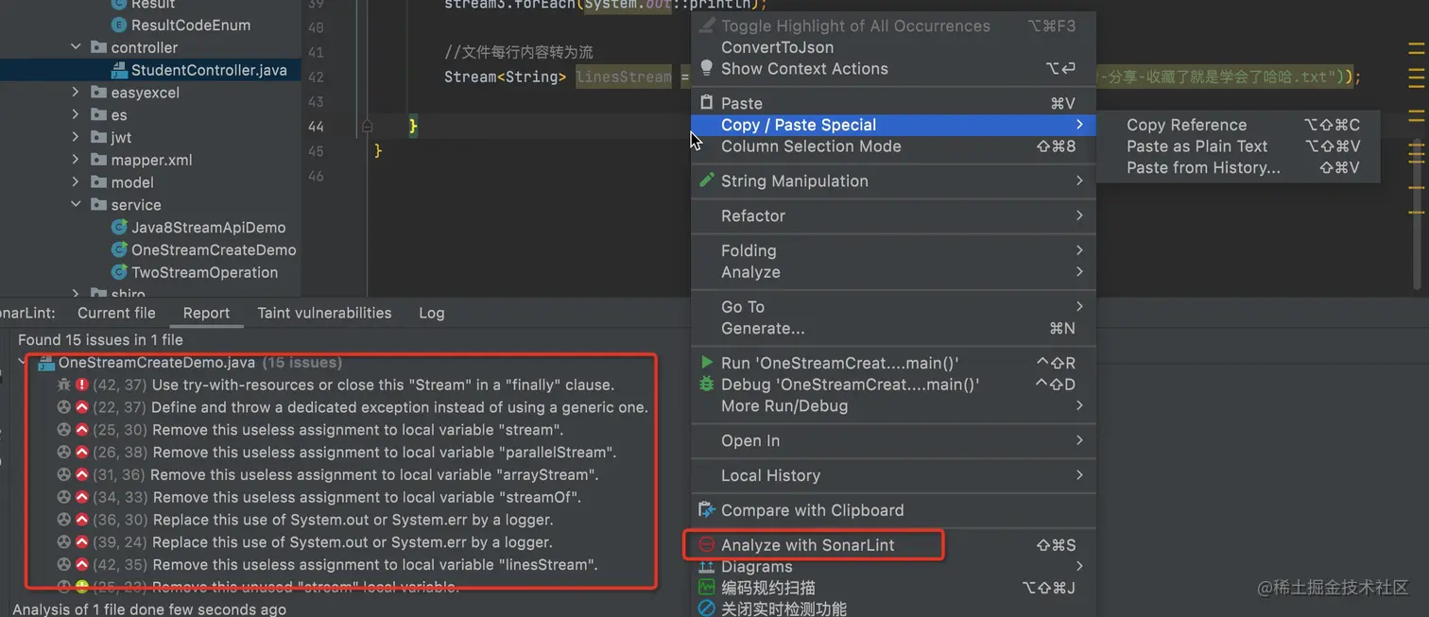Open the Local History submenu
This screenshot has height=617, width=1429.
pos(893,475)
